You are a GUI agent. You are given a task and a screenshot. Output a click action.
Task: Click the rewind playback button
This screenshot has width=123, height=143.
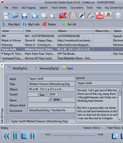point(7,136)
